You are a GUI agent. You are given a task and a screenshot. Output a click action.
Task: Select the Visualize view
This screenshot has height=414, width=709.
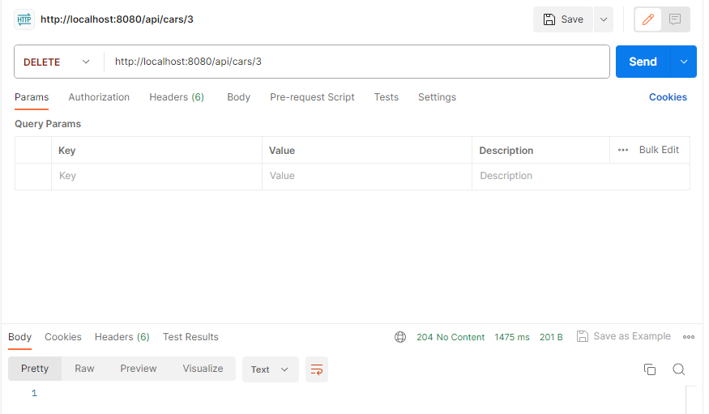pos(203,369)
